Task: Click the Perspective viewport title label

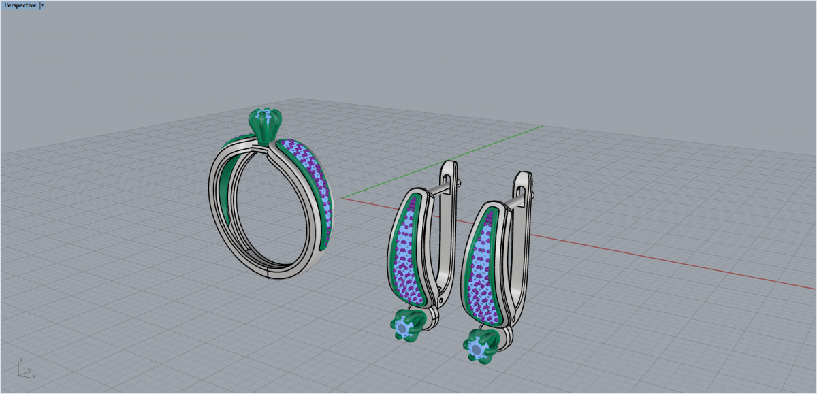Action: tap(20, 5)
